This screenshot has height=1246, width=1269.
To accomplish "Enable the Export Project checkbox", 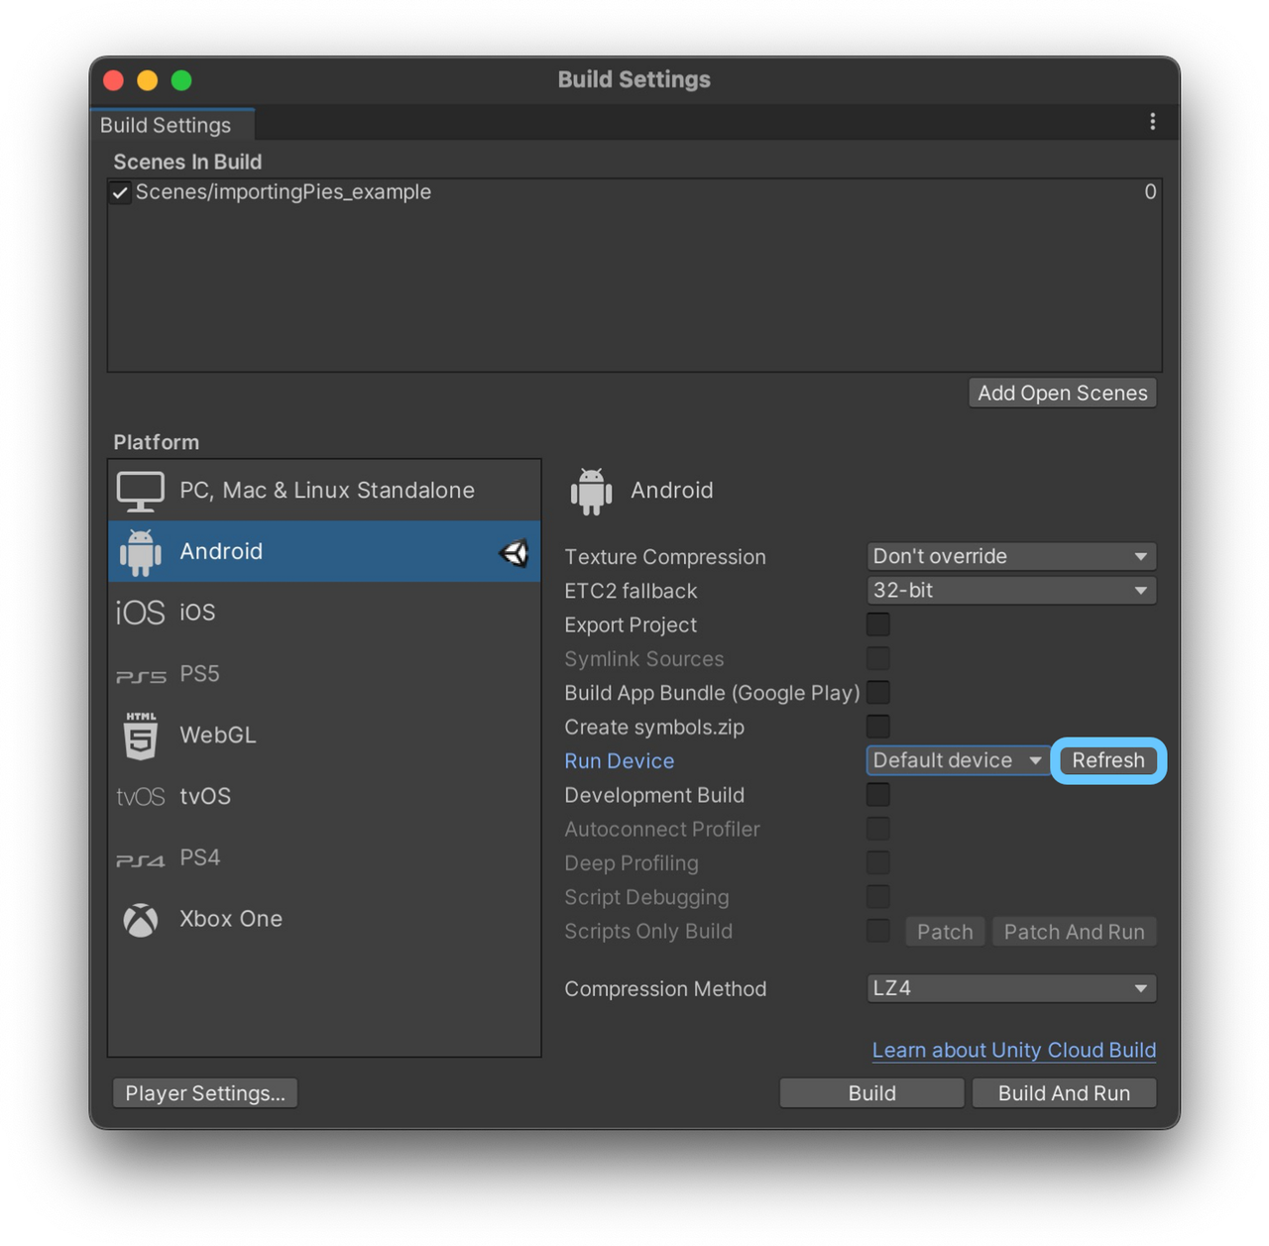I will point(878,624).
